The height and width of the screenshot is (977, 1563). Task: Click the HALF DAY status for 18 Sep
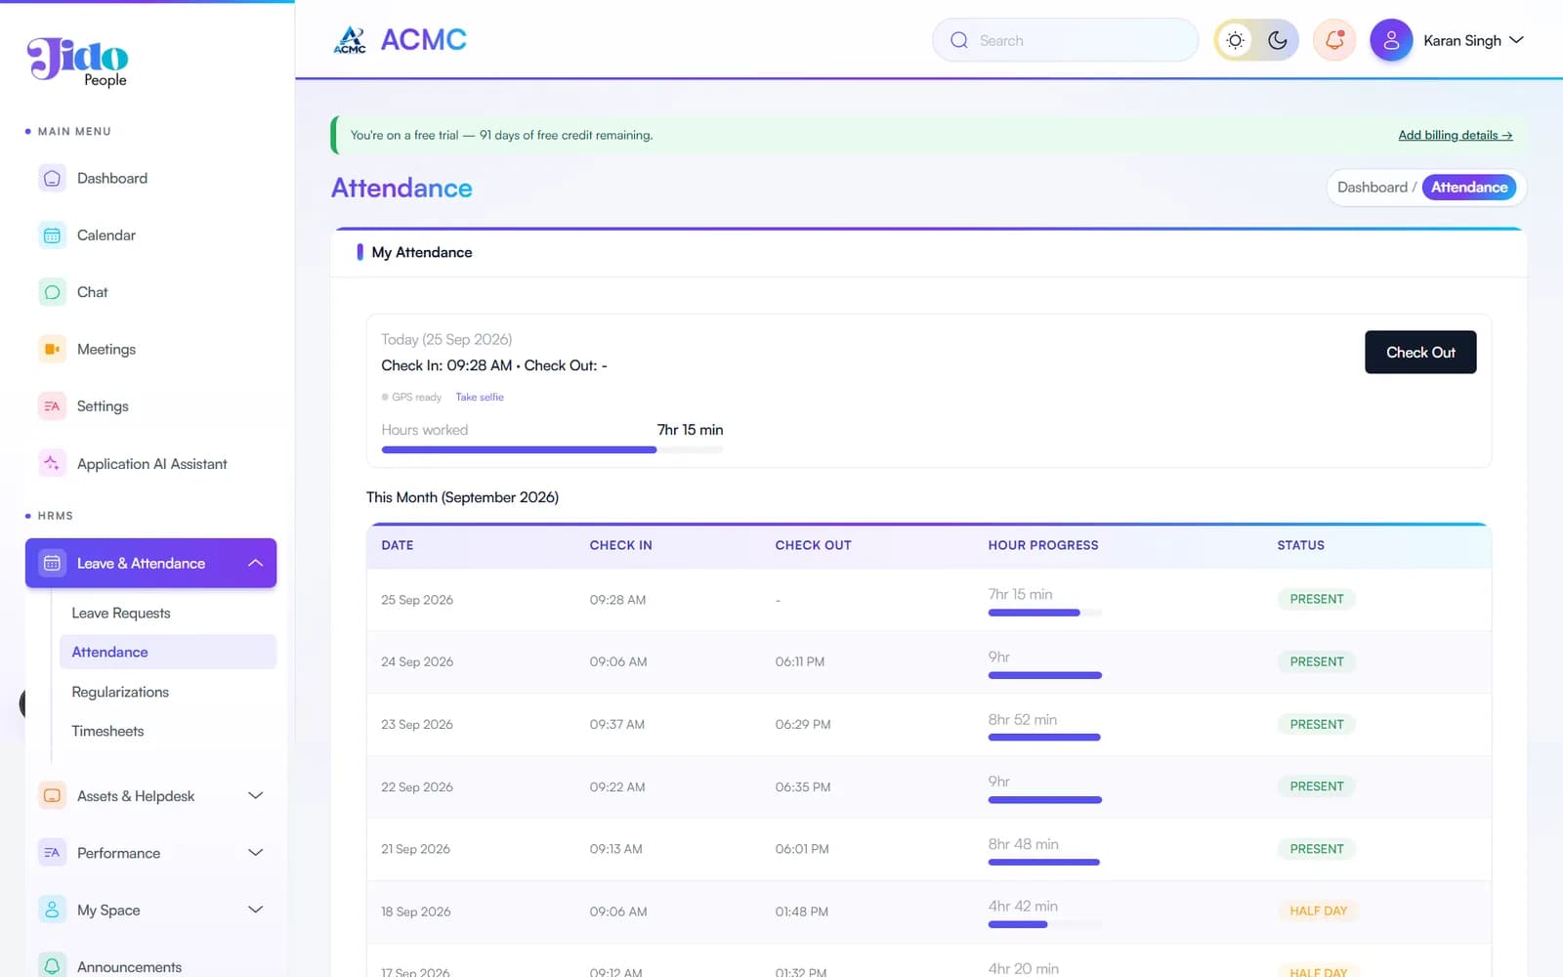[x=1318, y=911]
